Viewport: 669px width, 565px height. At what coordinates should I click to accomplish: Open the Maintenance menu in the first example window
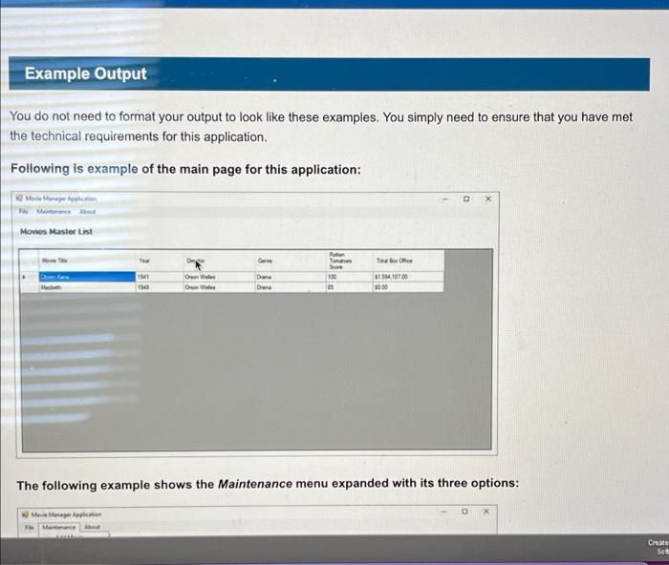(x=54, y=211)
